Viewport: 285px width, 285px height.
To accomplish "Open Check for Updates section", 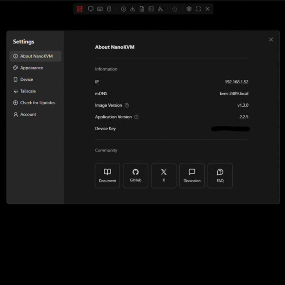I will (x=36, y=103).
